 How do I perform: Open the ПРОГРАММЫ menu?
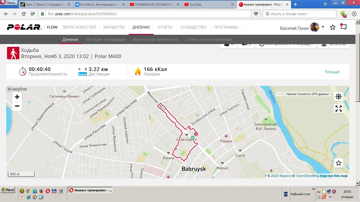point(226,27)
